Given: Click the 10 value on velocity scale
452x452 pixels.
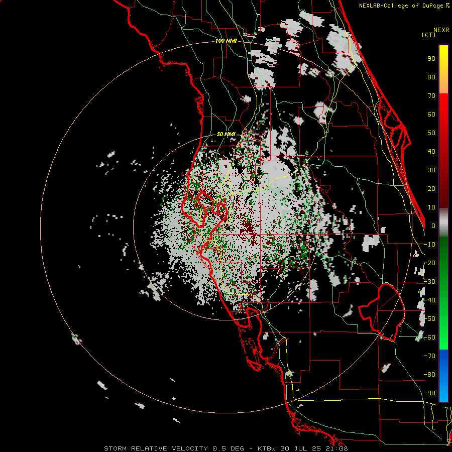Looking at the screenshot, I should coord(431,207).
